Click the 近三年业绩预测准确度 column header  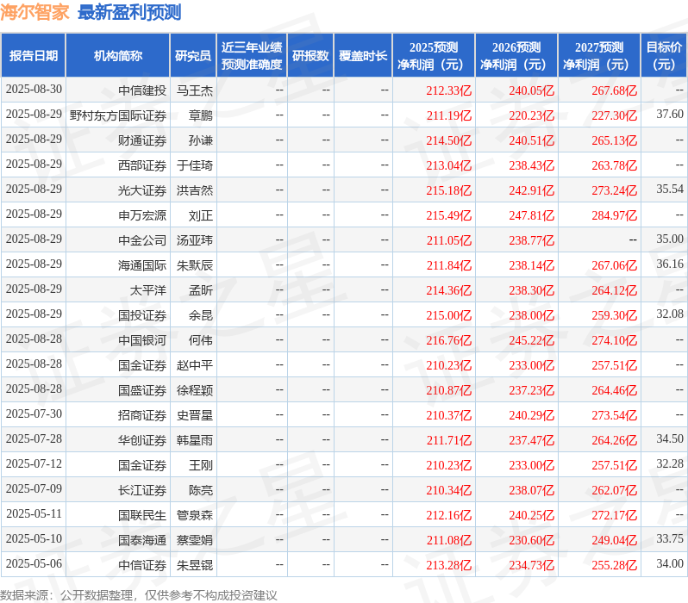click(252, 56)
